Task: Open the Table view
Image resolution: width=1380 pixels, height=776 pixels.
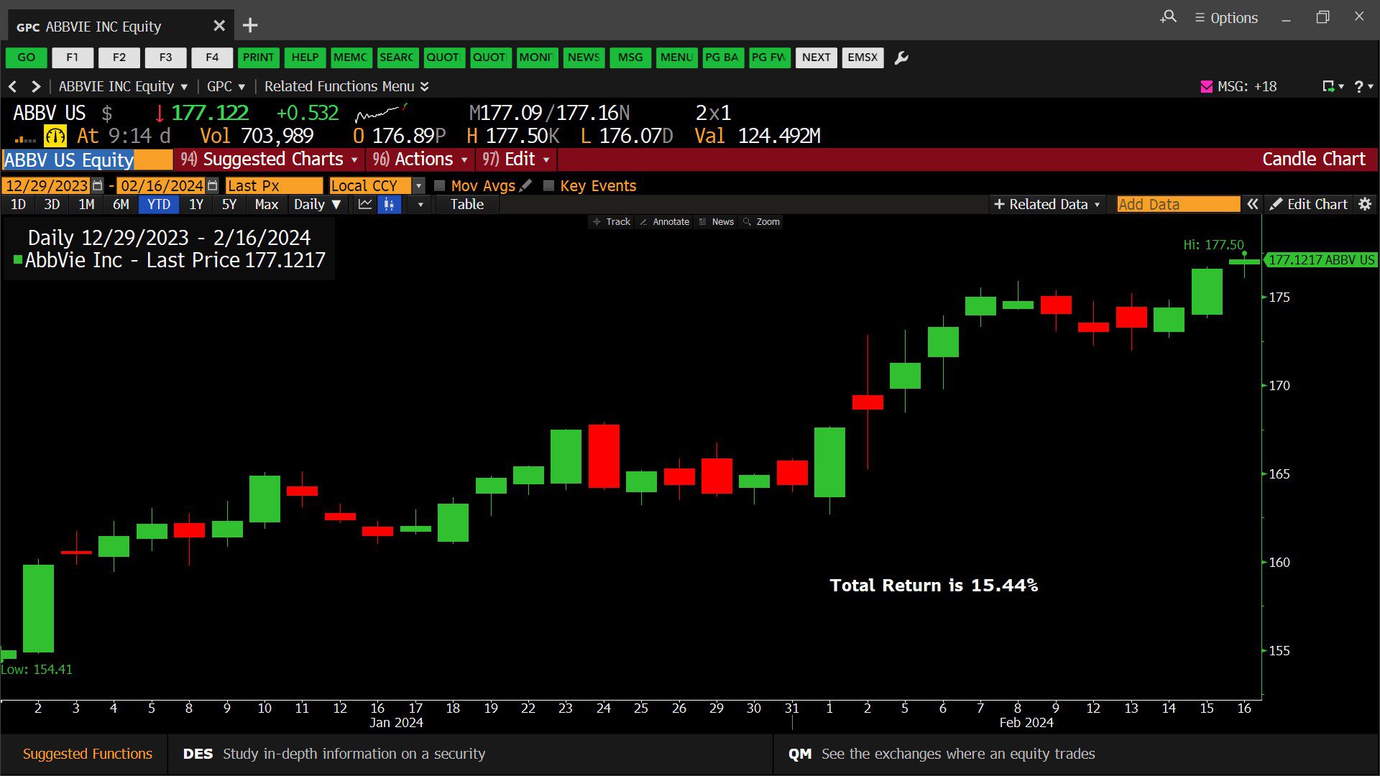Action: coord(467,204)
